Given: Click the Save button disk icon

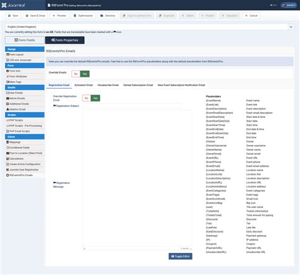Looking at the screenshot, I should point(9,16).
